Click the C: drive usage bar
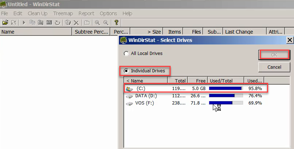The height and width of the screenshot is (149, 294). [x=226, y=88]
